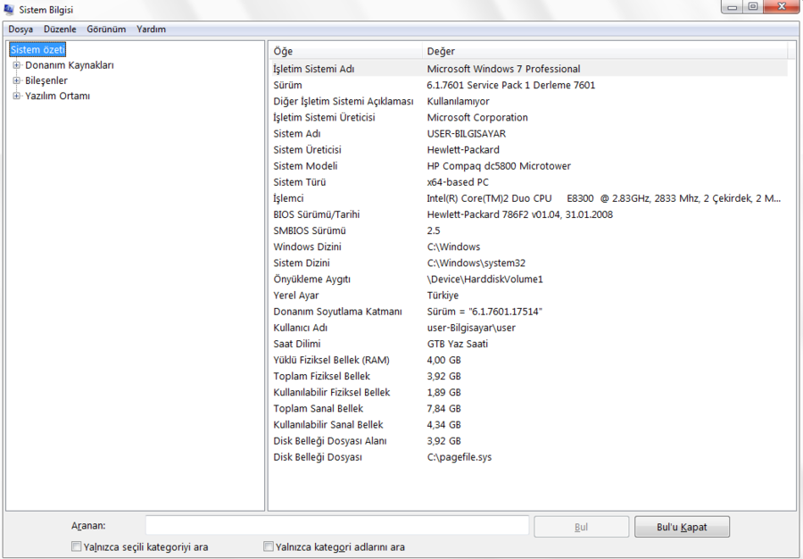This screenshot has height=559, width=803.
Task: Select the Bileşenler tree label
Action: (x=46, y=80)
